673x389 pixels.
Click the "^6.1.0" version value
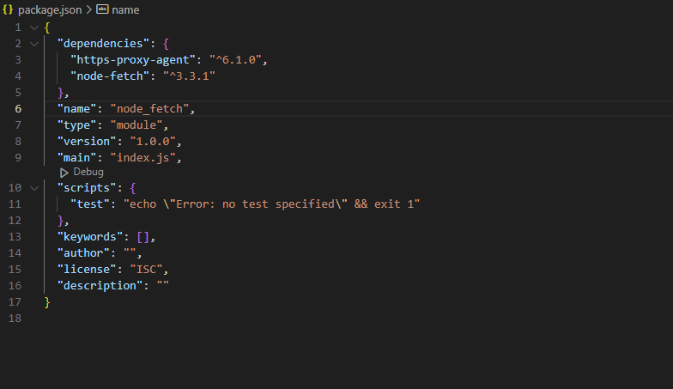(x=235, y=60)
